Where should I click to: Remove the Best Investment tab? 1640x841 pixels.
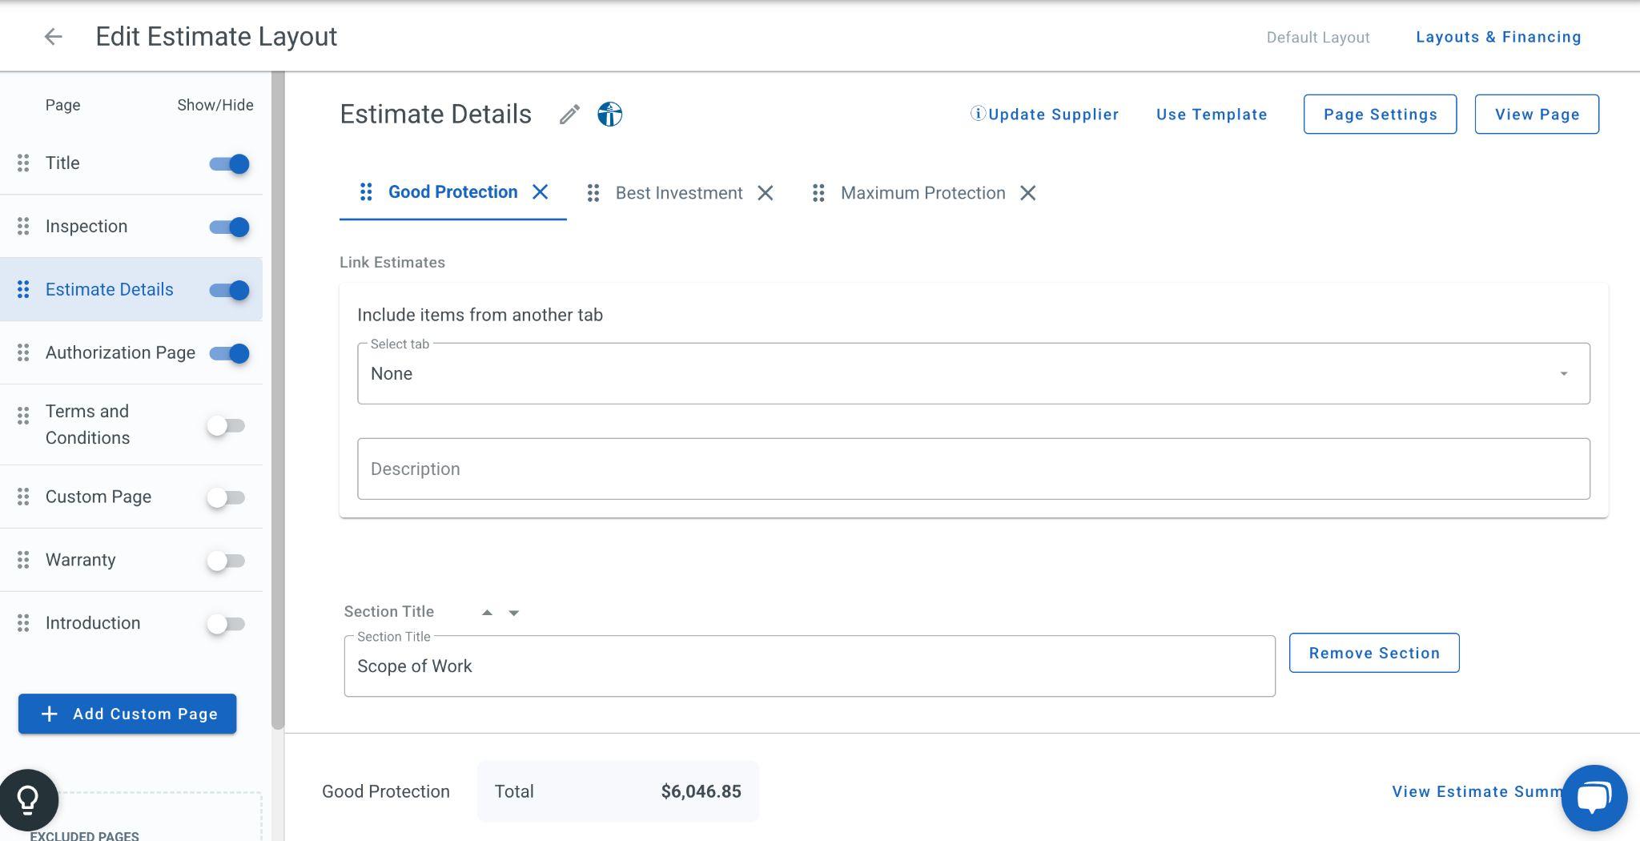click(x=766, y=193)
